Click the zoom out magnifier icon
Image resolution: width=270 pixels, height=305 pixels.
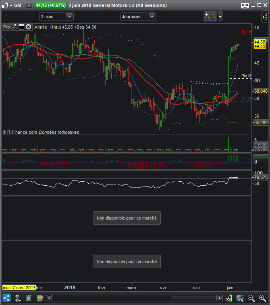[x=251, y=298]
